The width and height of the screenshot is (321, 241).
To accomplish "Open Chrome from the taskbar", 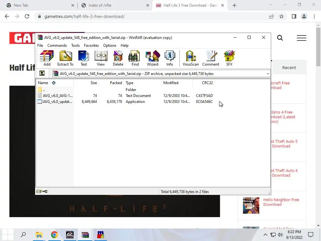I will coord(54,235).
